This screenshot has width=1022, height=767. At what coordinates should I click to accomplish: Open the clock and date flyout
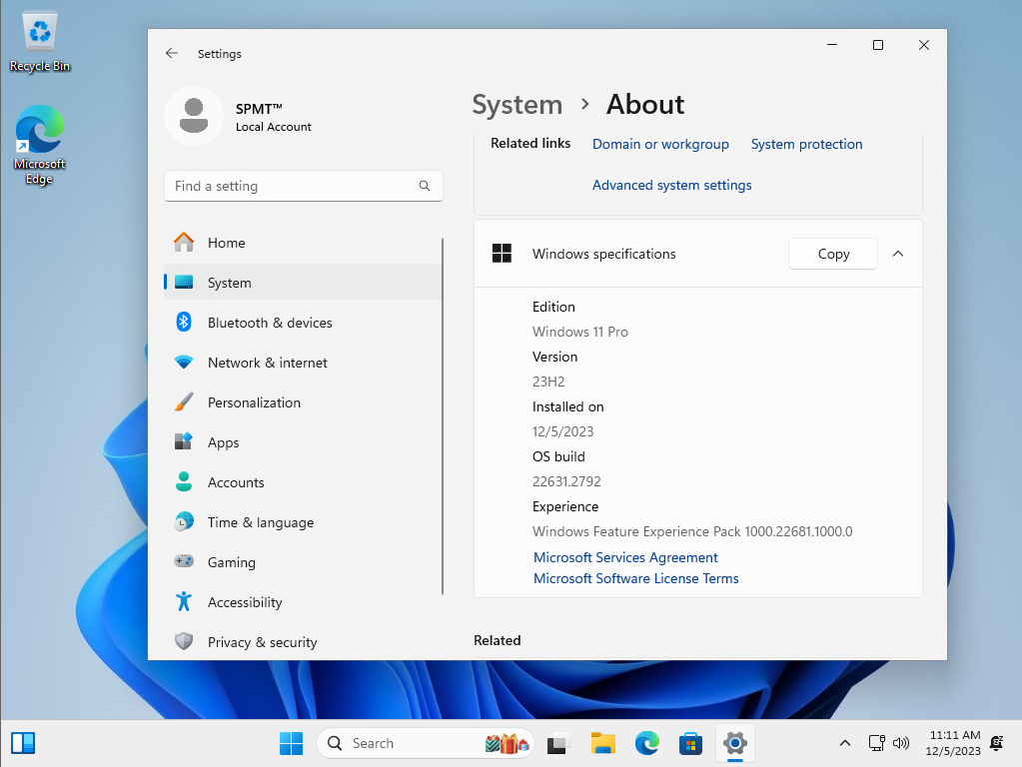[953, 743]
